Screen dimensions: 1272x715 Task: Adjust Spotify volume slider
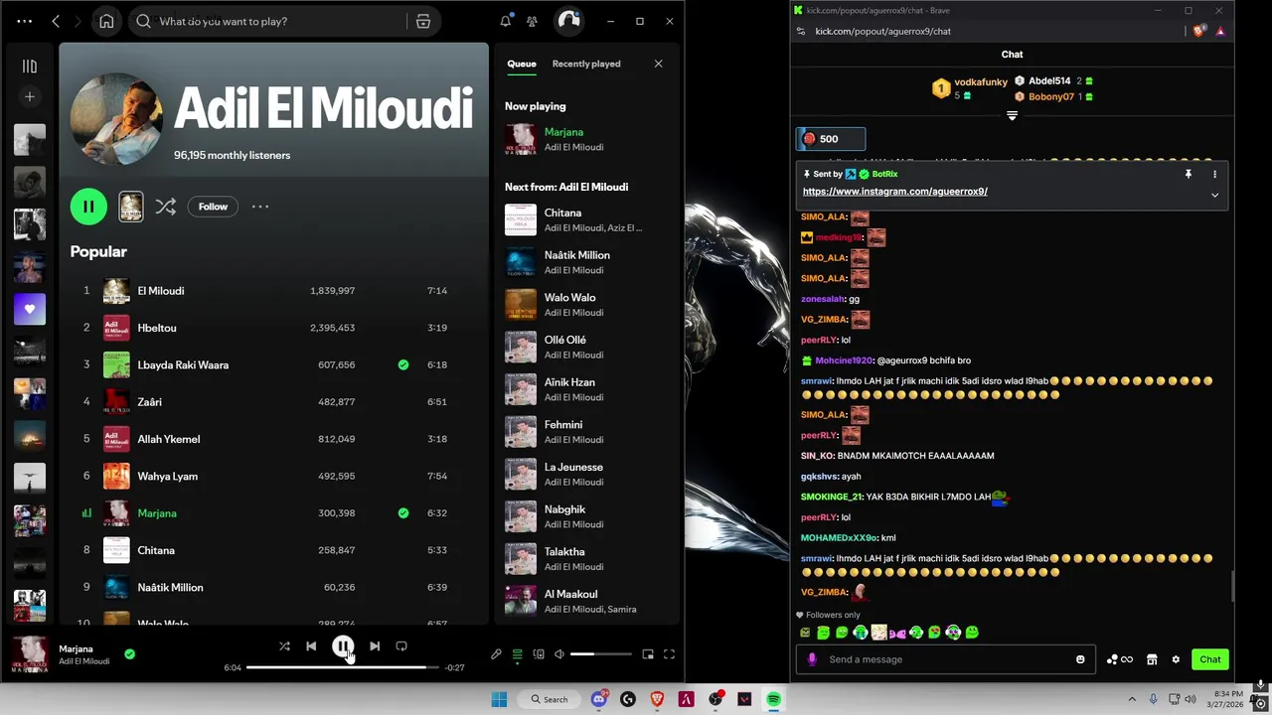click(601, 654)
